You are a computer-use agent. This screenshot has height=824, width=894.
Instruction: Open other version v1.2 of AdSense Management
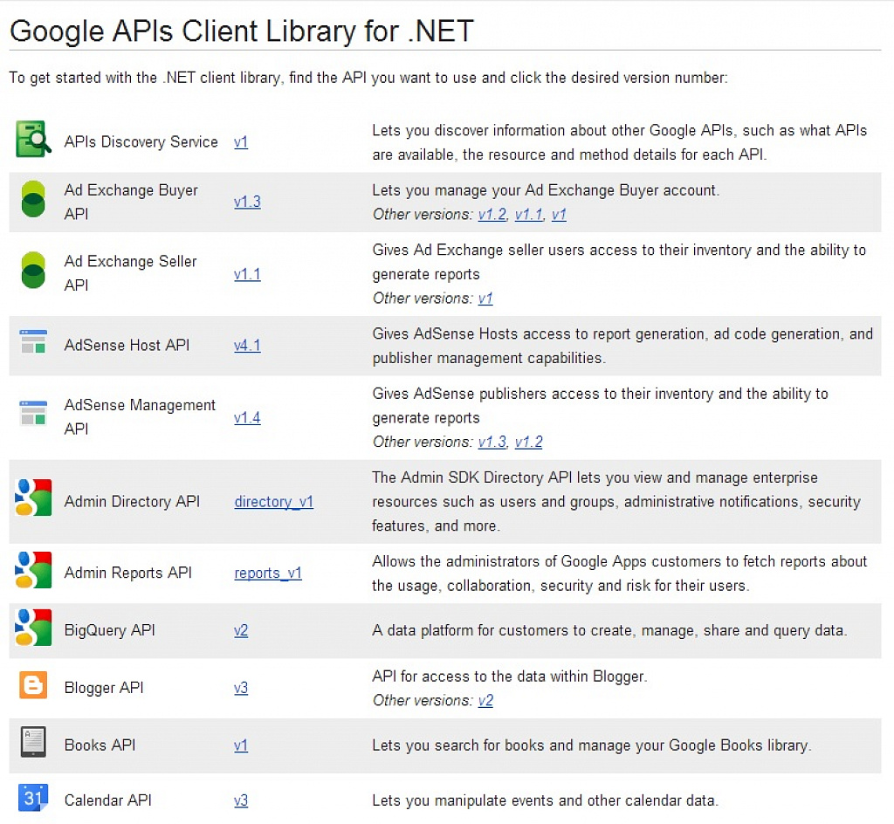528,442
